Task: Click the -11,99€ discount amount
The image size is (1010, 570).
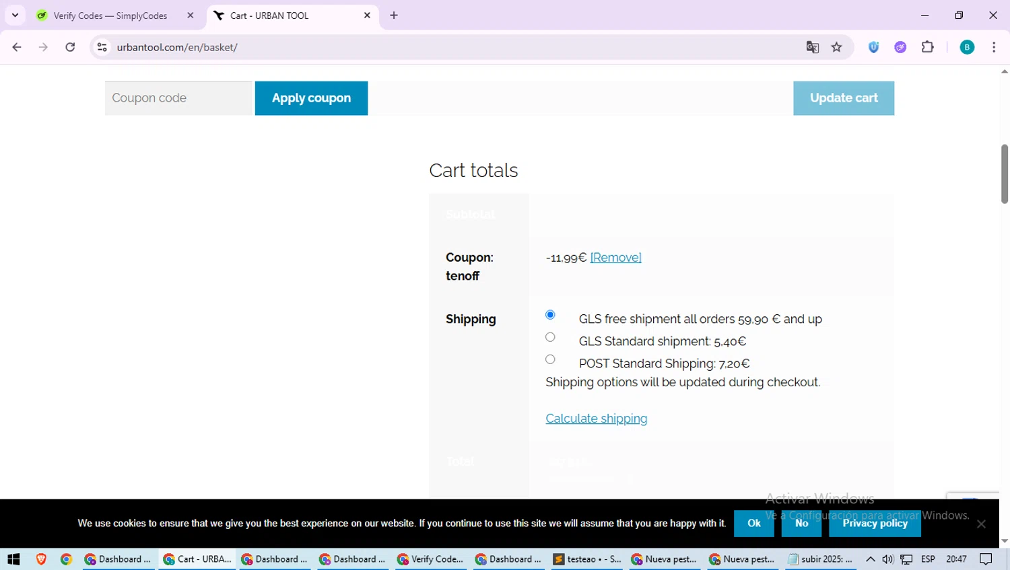Action: tap(566, 258)
